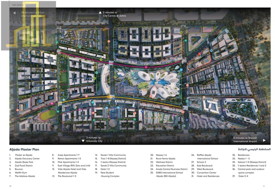The width and height of the screenshot is (275, 190).
Task: Click 'Sokoon 1-5 (Naseej District)' entry
Action: [x=252, y=162]
